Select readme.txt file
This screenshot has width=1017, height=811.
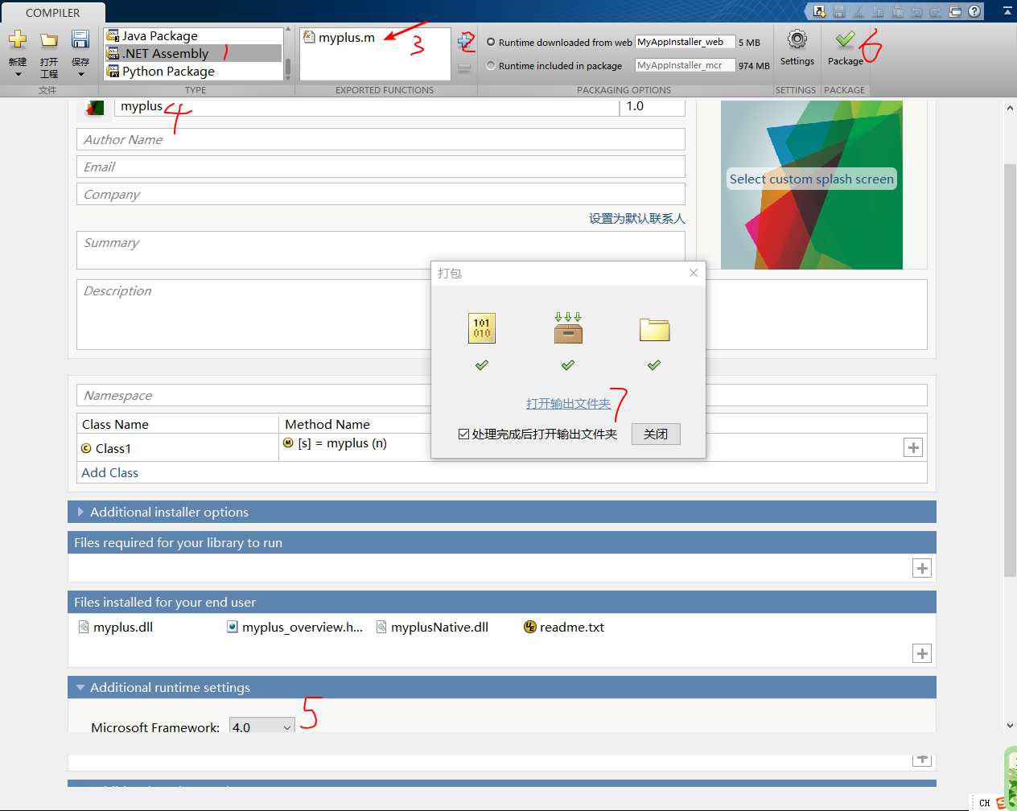coord(564,627)
